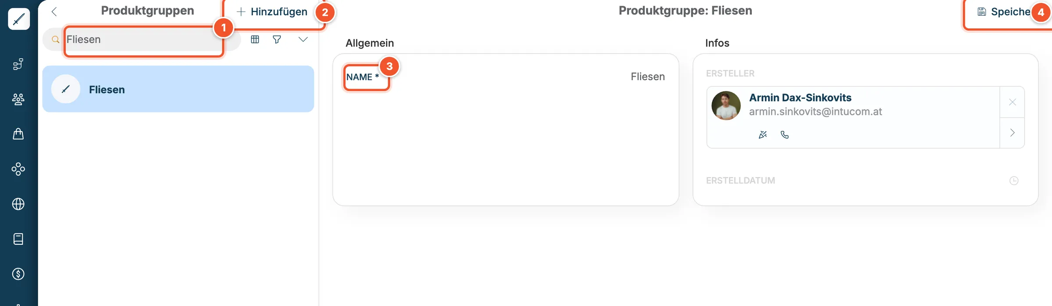Open the dollar coin sidebar icon
Screen dimensions: 1052x306
18,274
